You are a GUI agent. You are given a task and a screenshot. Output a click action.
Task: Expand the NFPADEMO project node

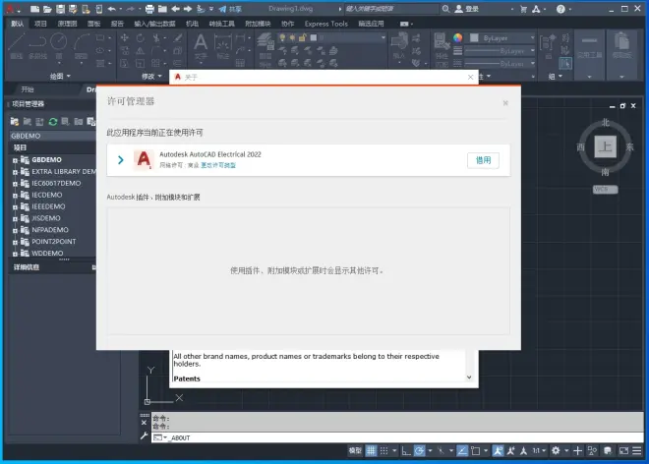pos(16,231)
